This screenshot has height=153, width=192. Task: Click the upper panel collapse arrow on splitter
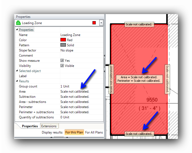tap(104, 56)
